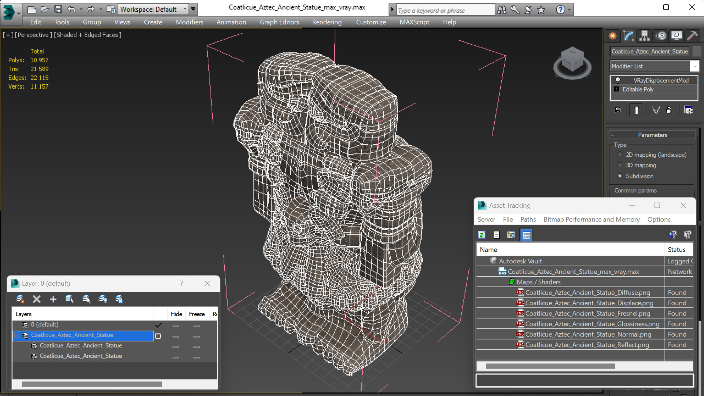Open Bitmap Performance and Memory menu
The width and height of the screenshot is (704, 396).
[591, 219]
